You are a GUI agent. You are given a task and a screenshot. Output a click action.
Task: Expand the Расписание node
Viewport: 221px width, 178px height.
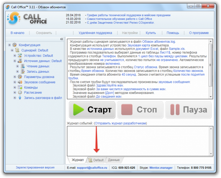click(15, 93)
